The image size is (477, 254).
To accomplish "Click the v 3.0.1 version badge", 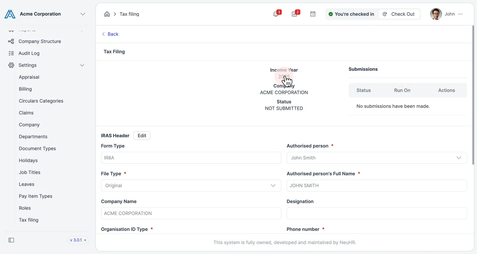I will (78, 240).
